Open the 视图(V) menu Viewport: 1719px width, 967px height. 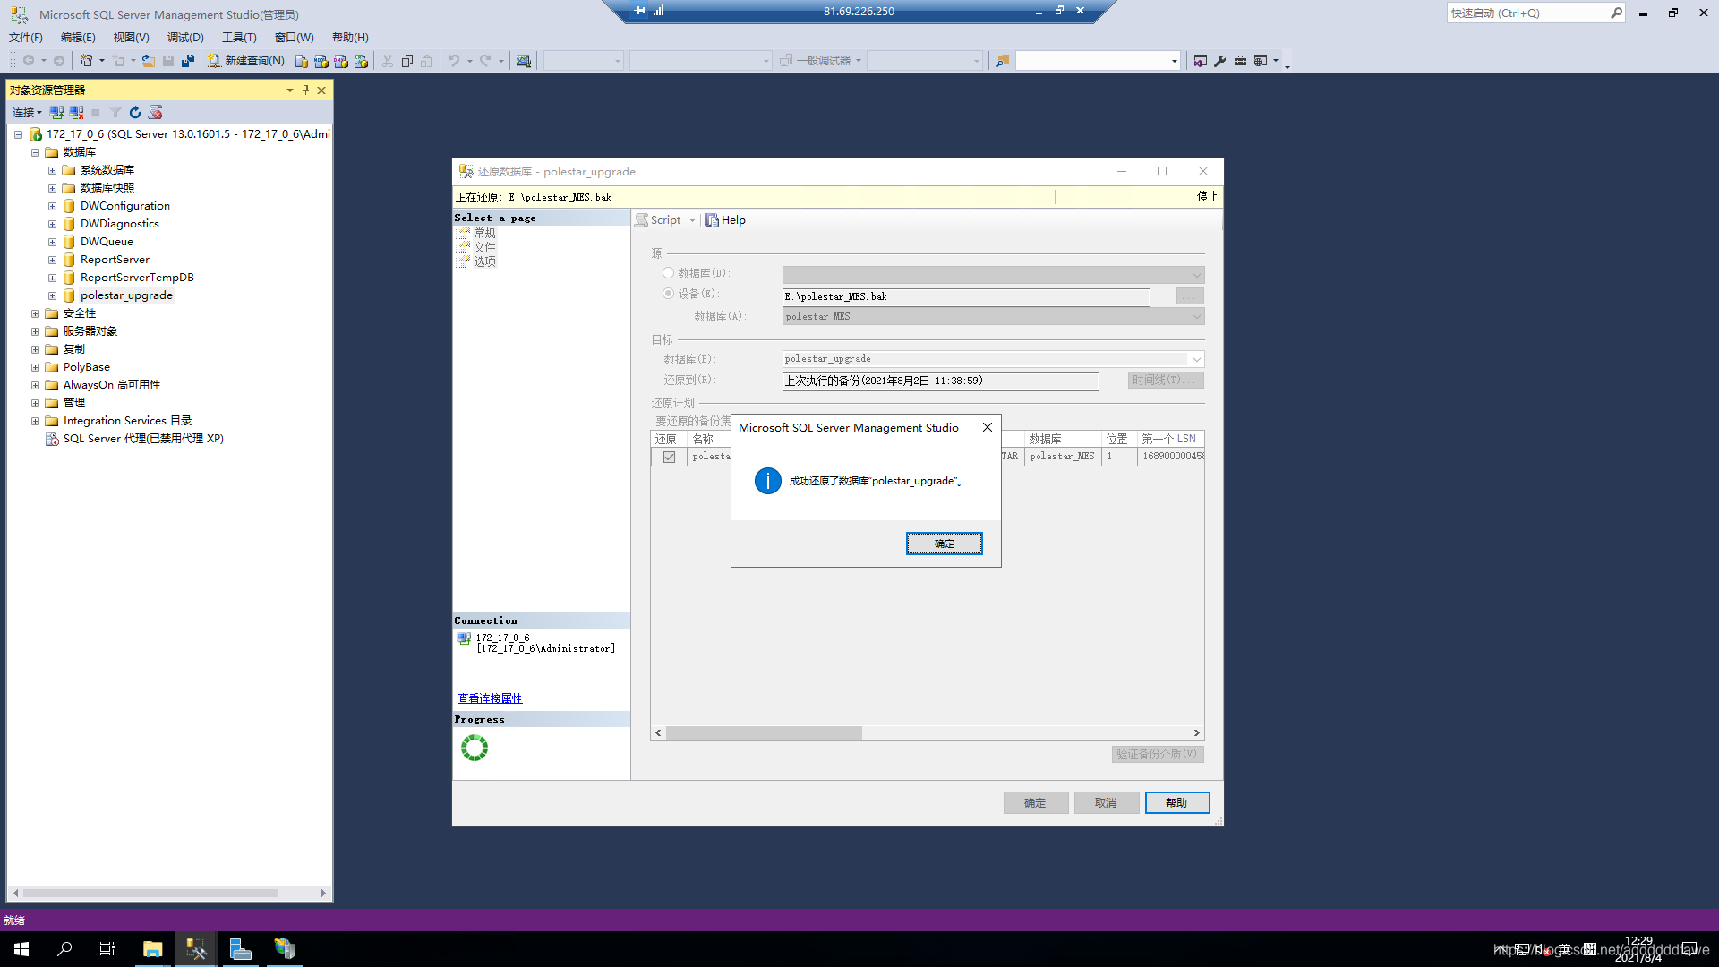coord(131,38)
